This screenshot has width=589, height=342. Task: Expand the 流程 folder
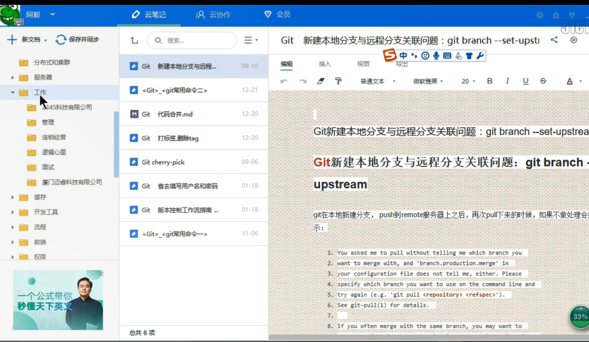tap(13, 227)
